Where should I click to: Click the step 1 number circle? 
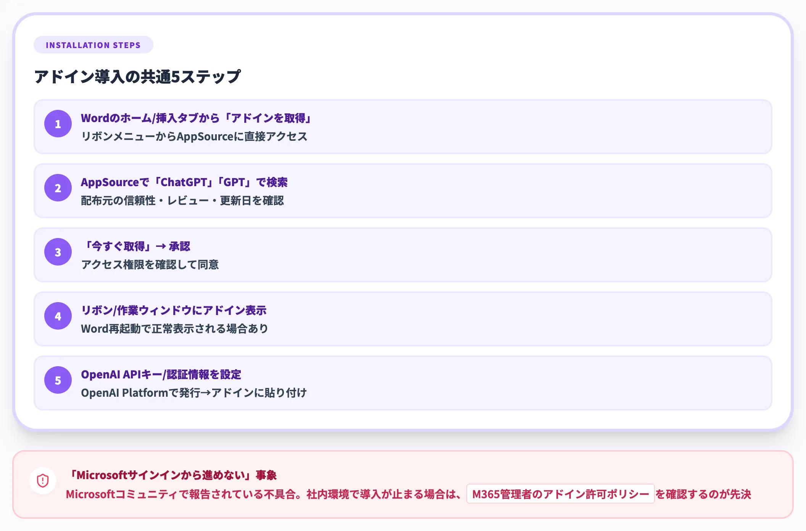pyautogui.click(x=58, y=124)
